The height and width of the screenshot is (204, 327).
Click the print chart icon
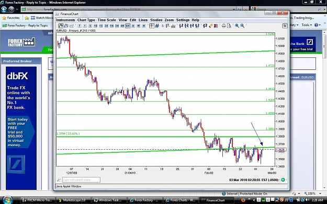click(x=223, y=26)
